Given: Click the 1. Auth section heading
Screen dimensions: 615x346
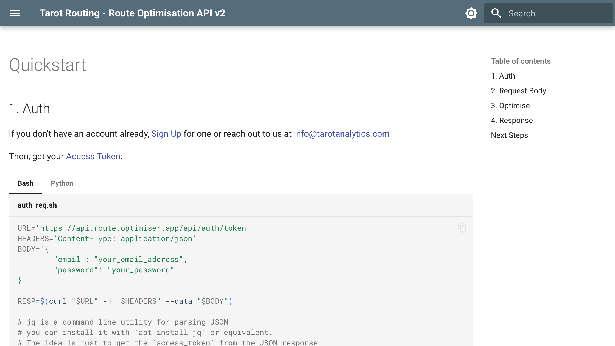Looking at the screenshot, I should (x=30, y=108).
